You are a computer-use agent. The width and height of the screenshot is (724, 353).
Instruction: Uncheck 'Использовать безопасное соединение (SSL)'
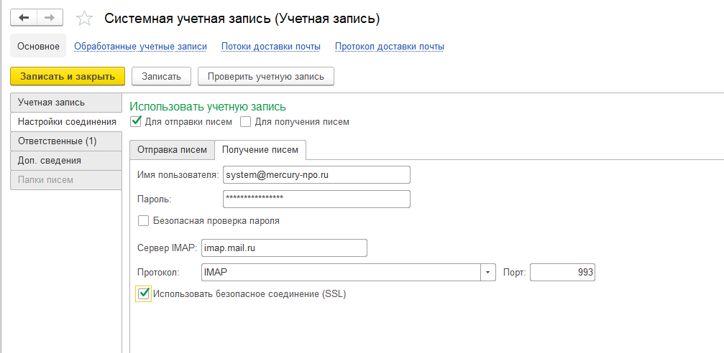[144, 293]
